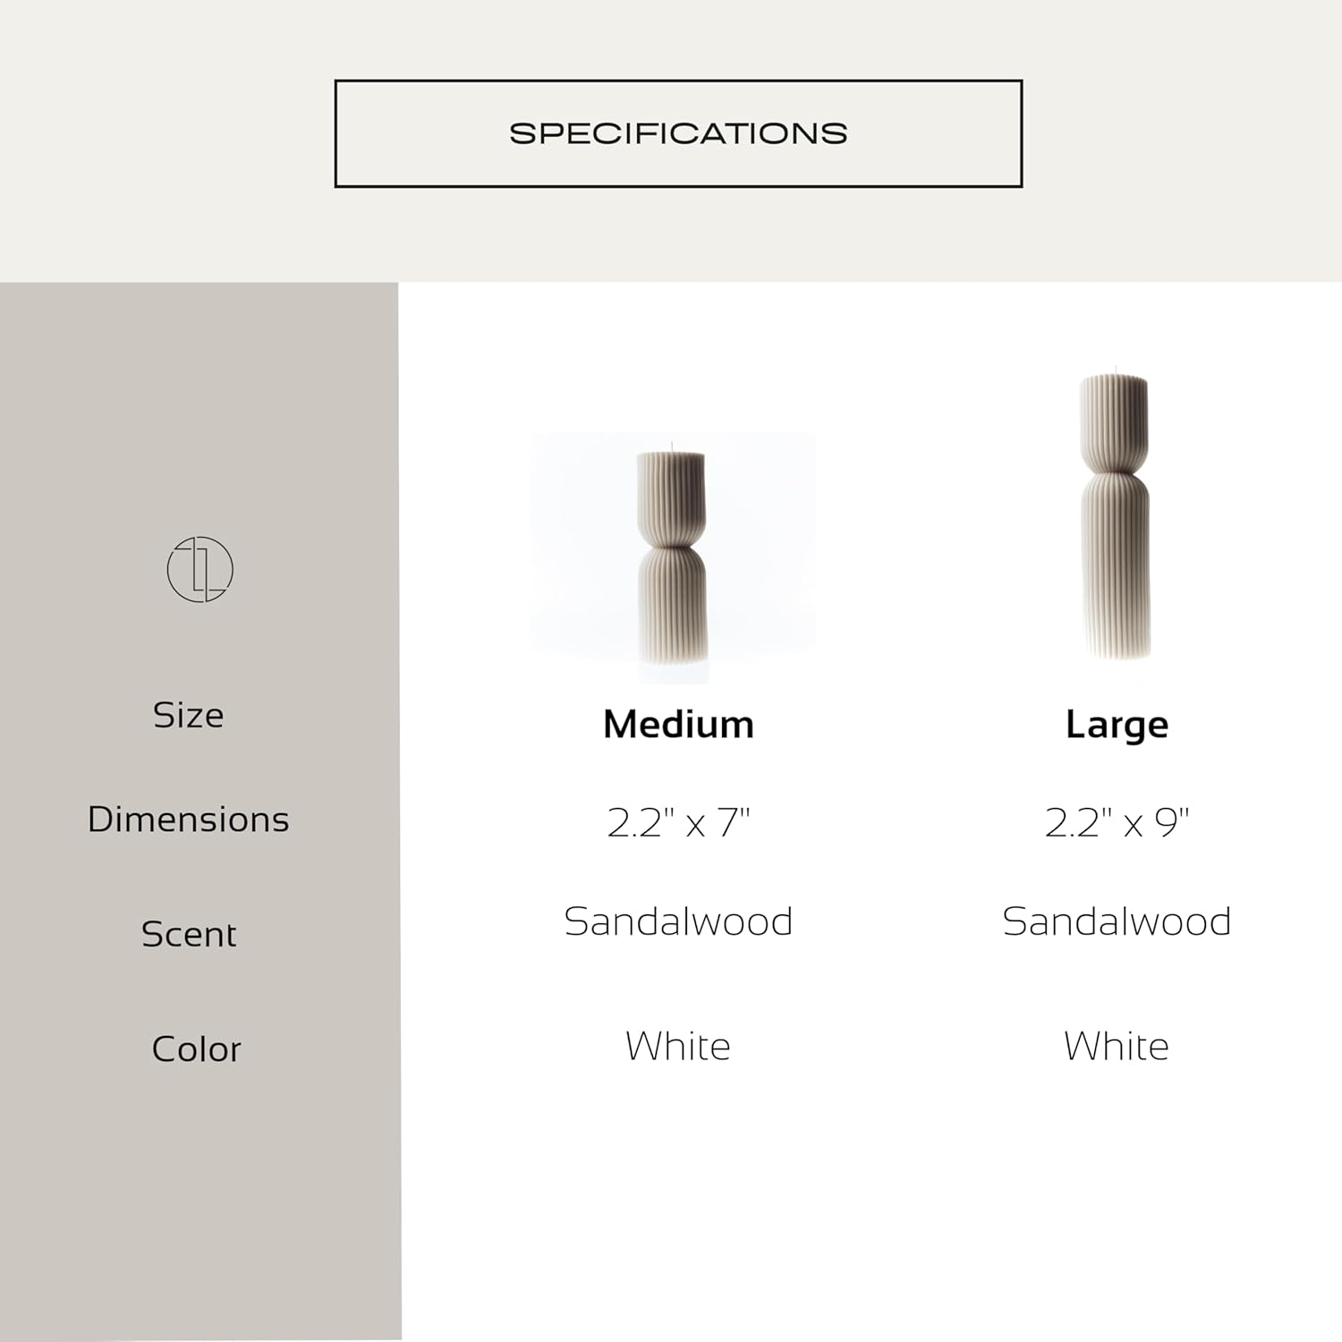The height and width of the screenshot is (1342, 1342).
Task: Select White color under Medium column
Action: (678, 1046)
